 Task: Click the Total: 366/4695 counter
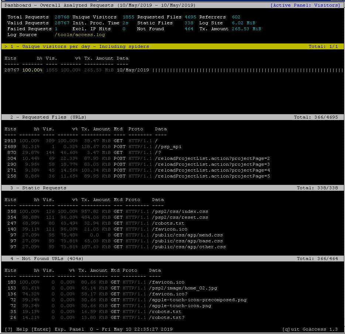pos(316,117)
